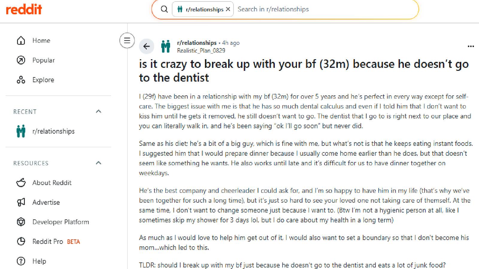Go to Home in the sidebar
The width and height of the screenshot is (479, 269).
(41, 40)
